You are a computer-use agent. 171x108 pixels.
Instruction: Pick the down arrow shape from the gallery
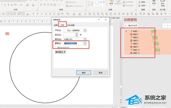tap(104, 2)
